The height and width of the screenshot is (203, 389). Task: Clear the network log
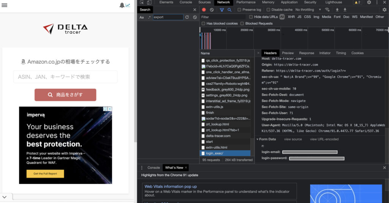212,9
